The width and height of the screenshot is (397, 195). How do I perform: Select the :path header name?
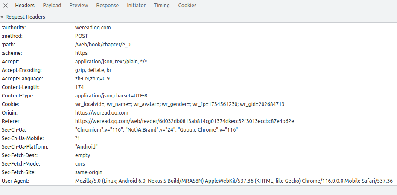click(9, 45)
